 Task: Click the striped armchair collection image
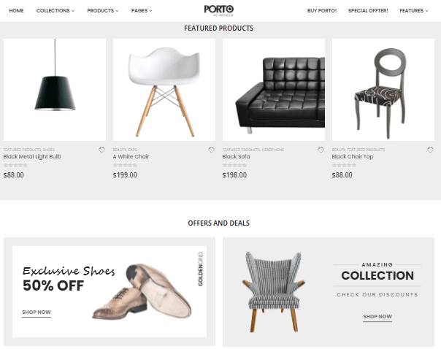[x=274, y=292]
